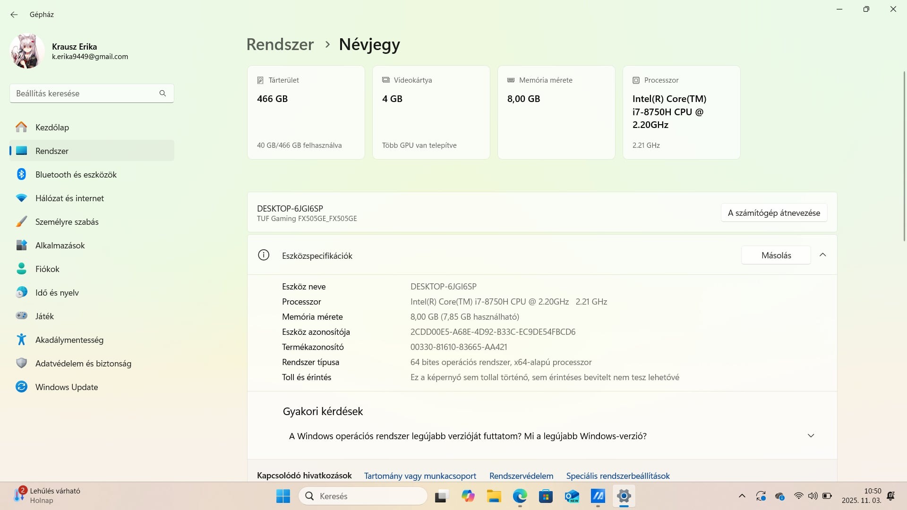
Task: Click the Másolás button
Action: point(776,255)
